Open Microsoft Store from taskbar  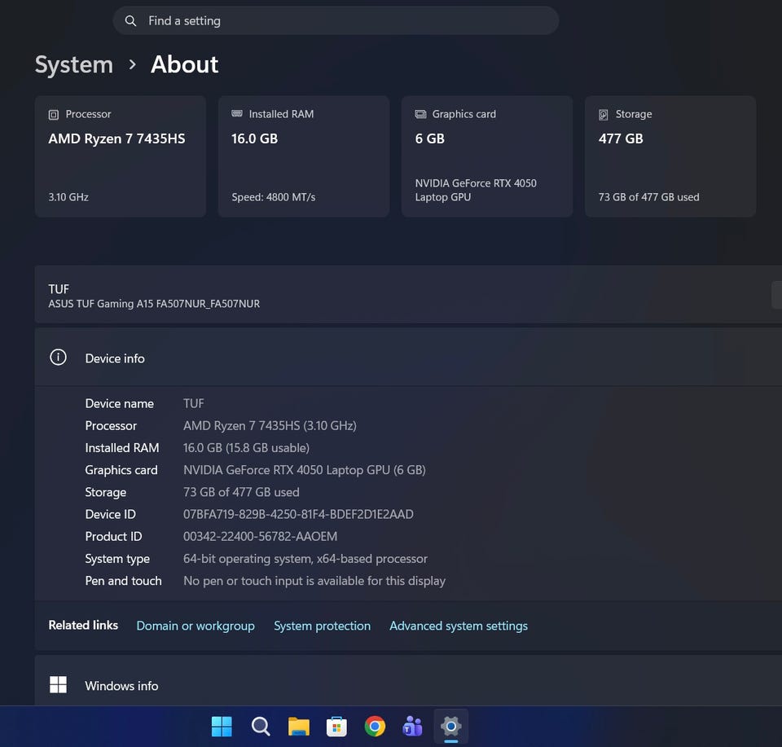click(336, 726)
